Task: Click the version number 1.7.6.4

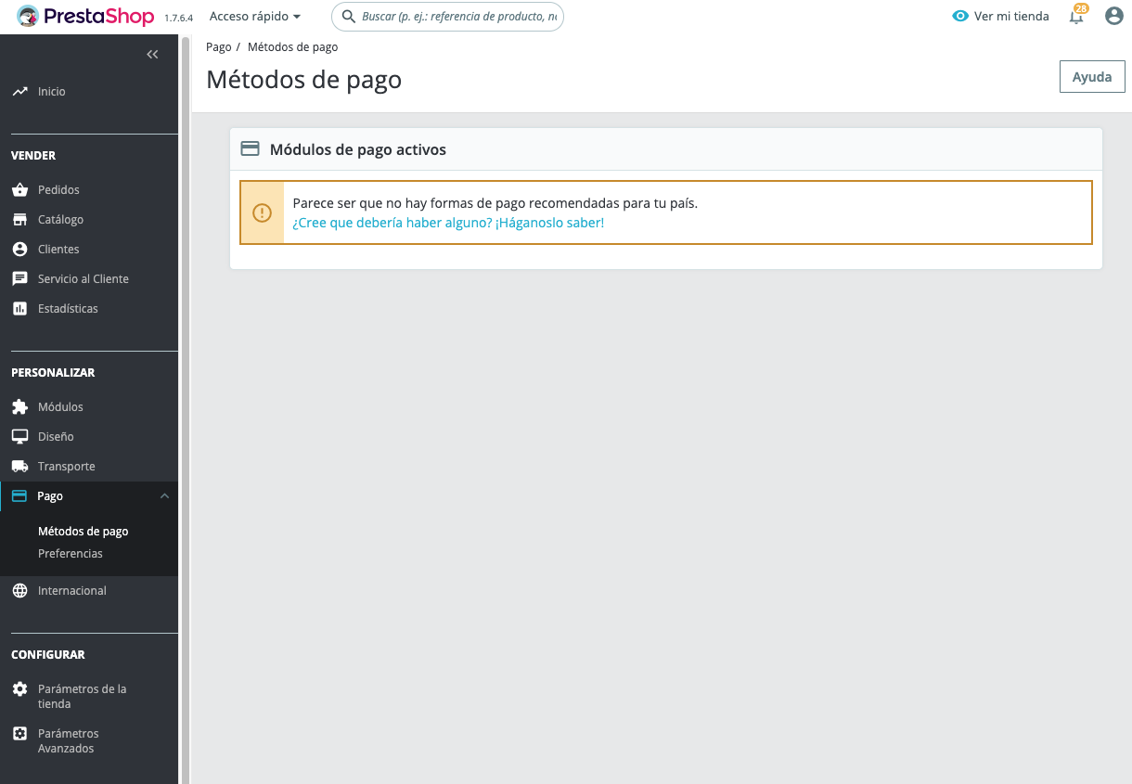Action: 178,18
